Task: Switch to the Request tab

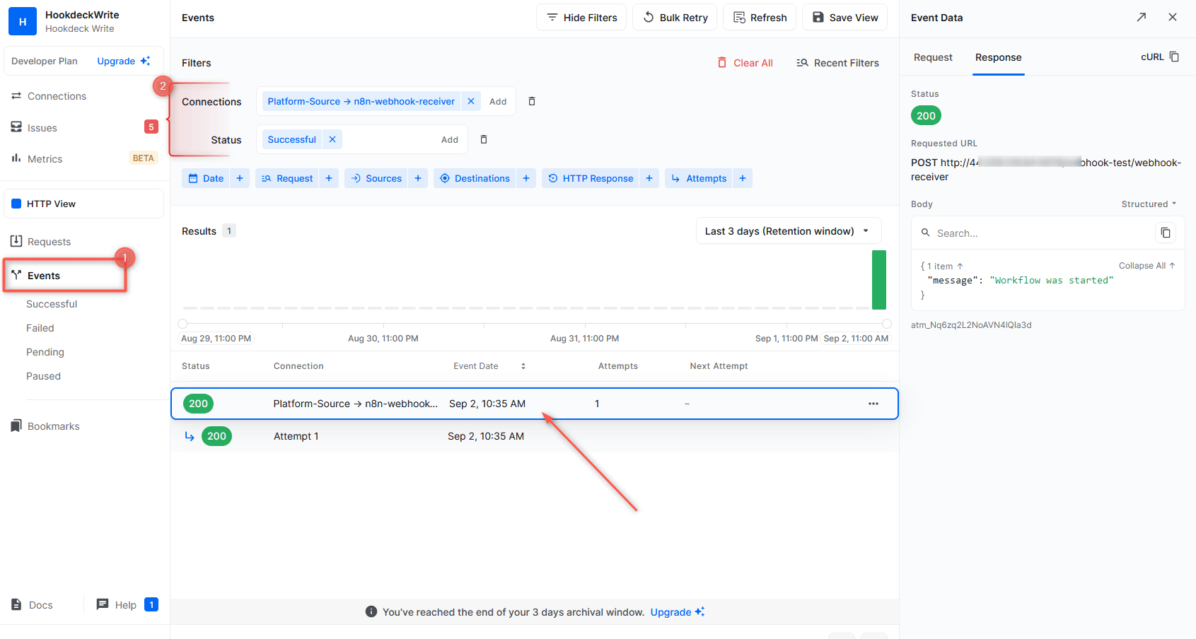Action: (933, 57)
